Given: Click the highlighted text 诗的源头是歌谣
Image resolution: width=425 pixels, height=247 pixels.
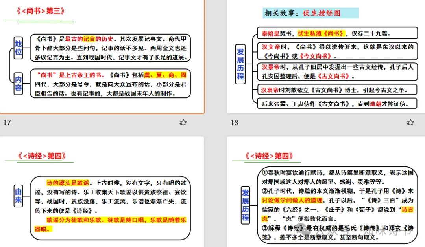Looking at the screenshot, I should 68,183.
